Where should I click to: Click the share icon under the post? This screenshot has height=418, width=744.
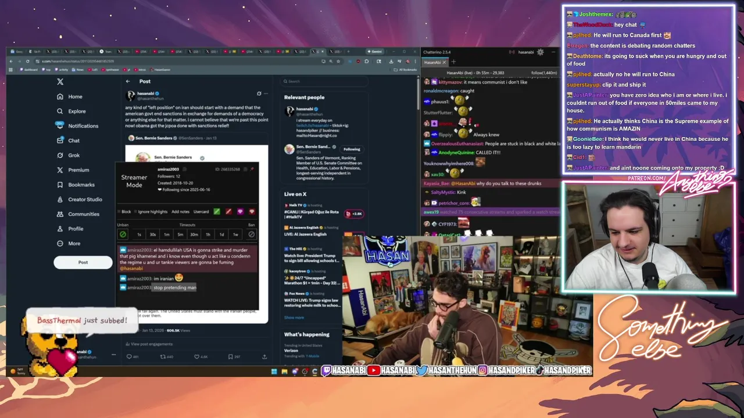pos(264,356)
